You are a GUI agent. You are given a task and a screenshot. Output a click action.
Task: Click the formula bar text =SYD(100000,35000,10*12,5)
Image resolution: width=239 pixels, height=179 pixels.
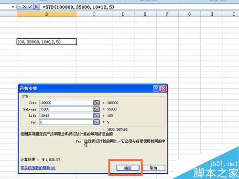[78, 7]
